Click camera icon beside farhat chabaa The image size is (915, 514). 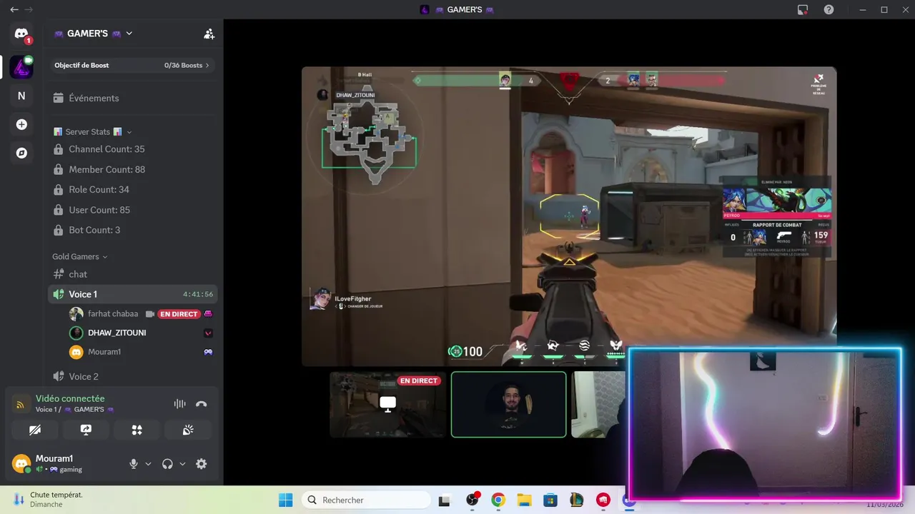pyautogui.click(x=150, y=314)
